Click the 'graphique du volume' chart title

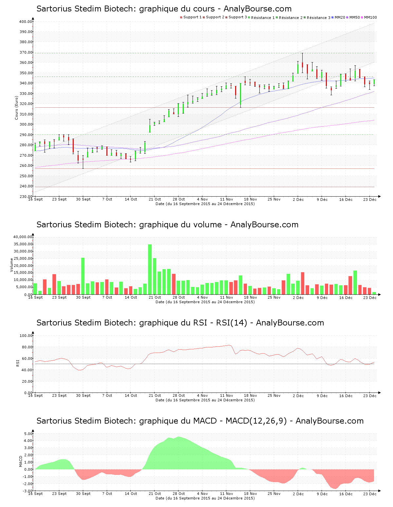click(x=167, y=225)
